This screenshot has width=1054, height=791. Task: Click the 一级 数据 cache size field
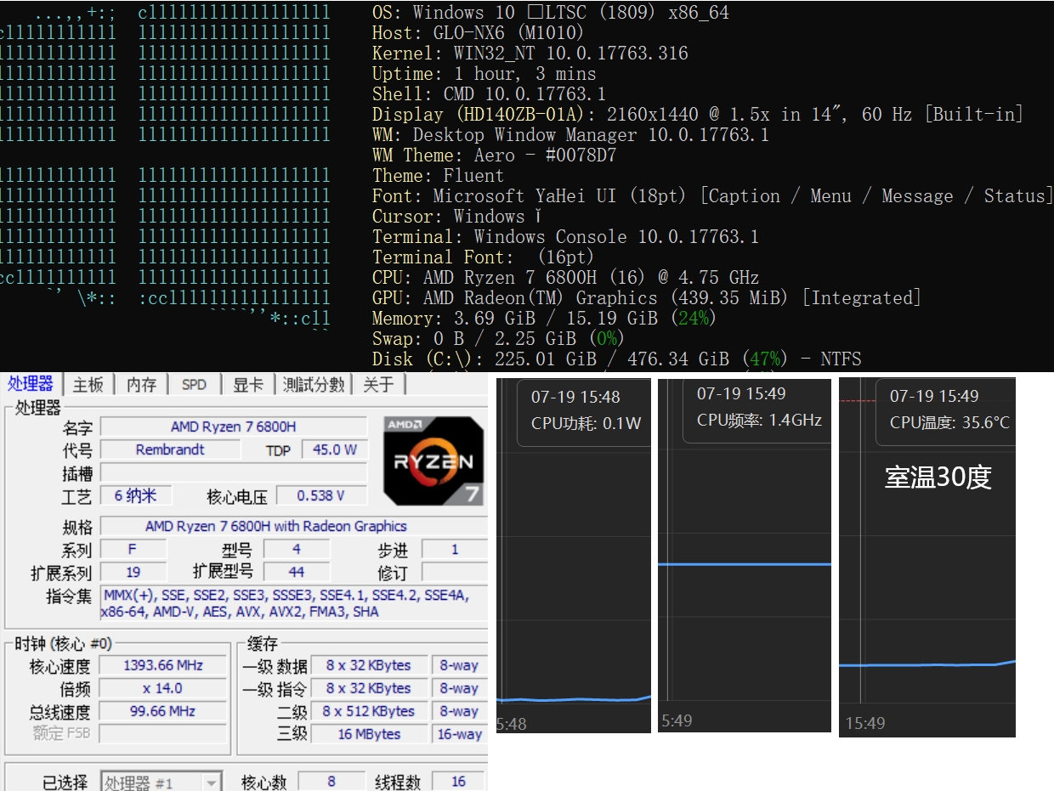click(x=369, y=665)
